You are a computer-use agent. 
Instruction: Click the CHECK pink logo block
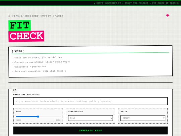tap(26, 36)
